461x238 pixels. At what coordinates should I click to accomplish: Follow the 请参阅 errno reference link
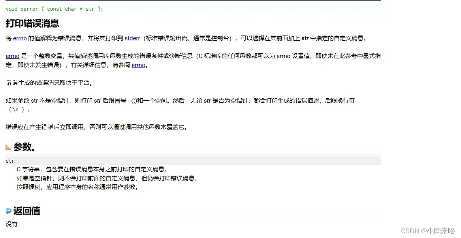pos(138,65)
